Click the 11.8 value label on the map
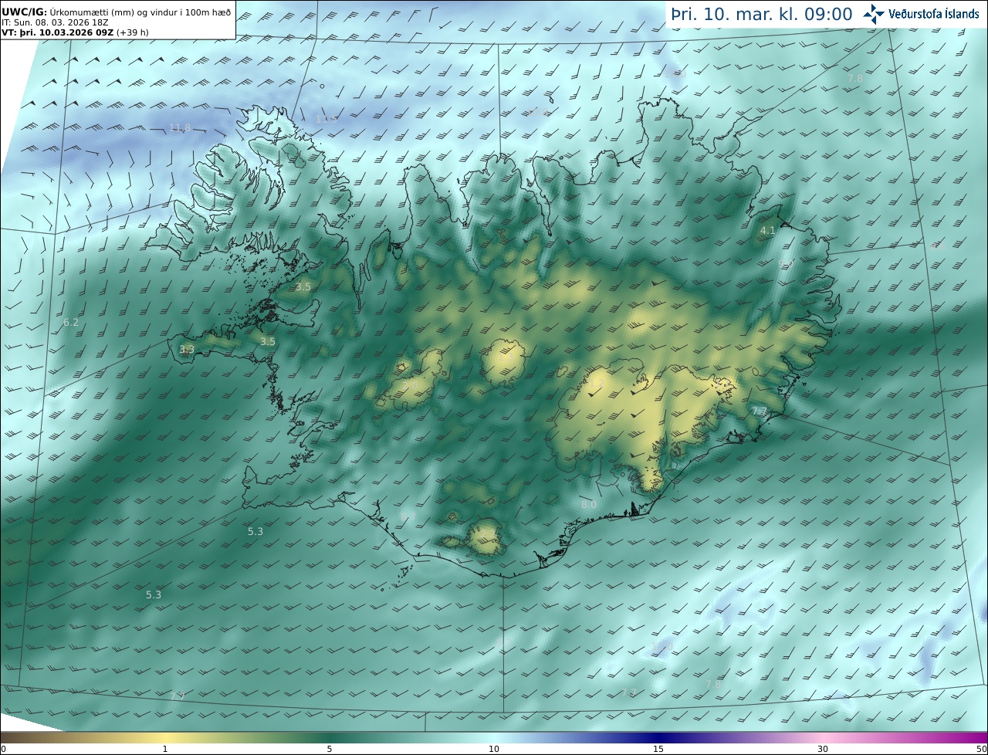 [x=180, y=128]
